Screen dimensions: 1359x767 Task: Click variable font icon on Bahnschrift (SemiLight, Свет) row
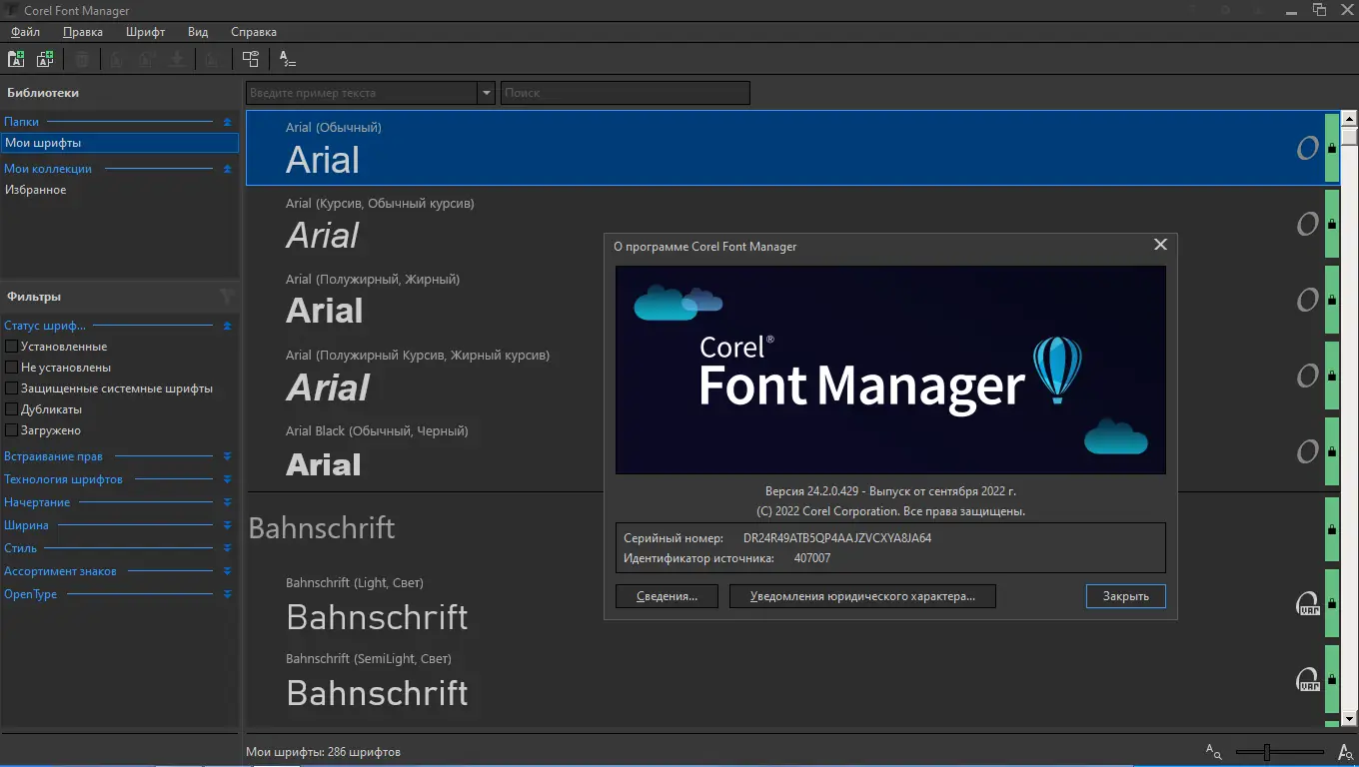1307,680
